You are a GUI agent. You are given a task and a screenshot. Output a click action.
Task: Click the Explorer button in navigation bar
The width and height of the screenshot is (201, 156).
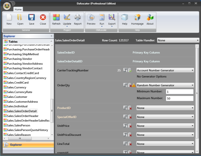click(28, 145)
